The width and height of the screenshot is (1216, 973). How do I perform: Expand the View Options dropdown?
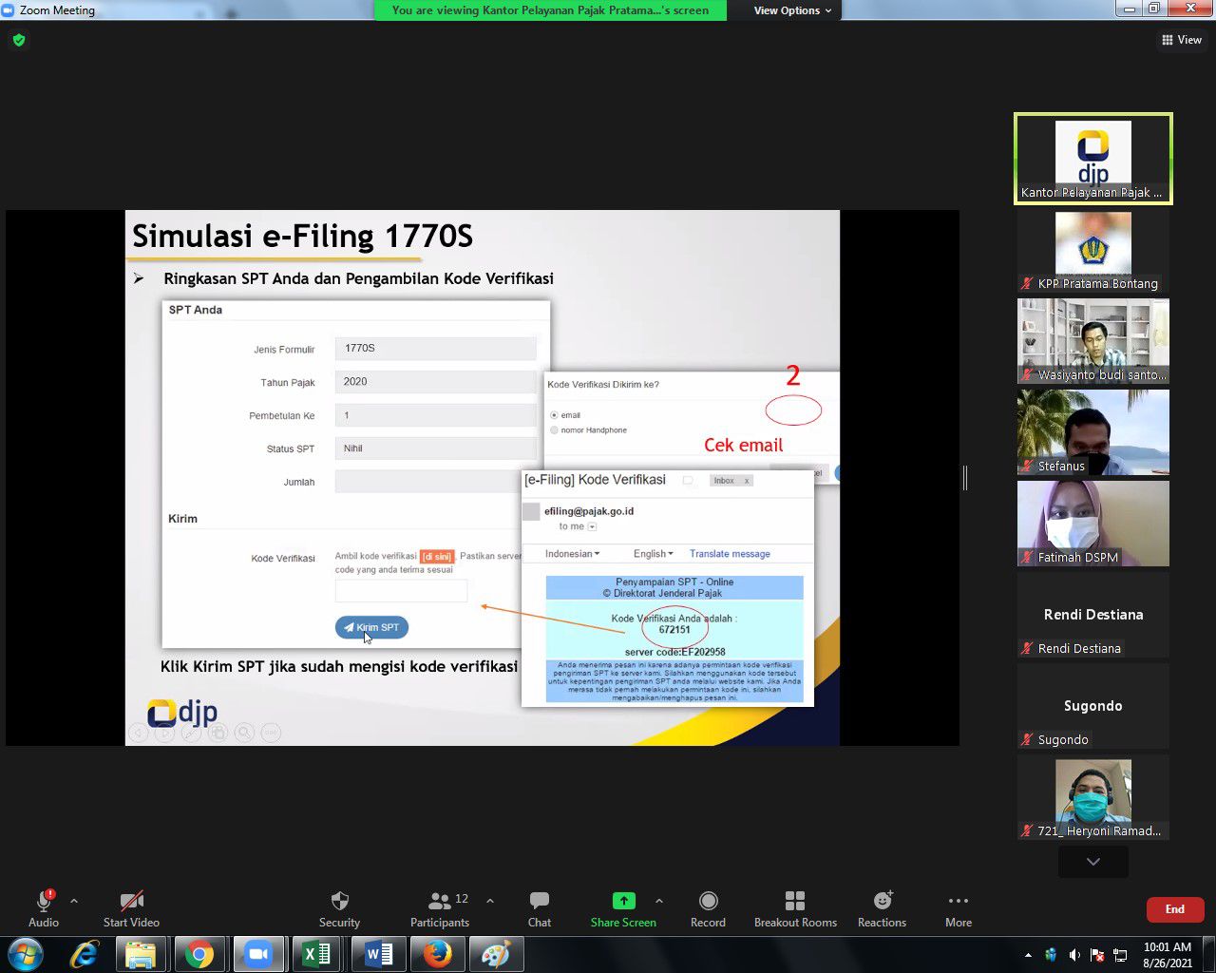[x=792, y=10]
